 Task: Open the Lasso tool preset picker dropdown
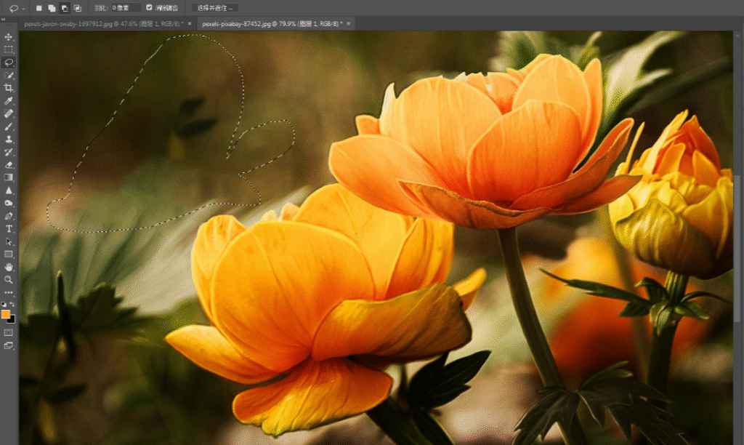(x=23, y=8)
